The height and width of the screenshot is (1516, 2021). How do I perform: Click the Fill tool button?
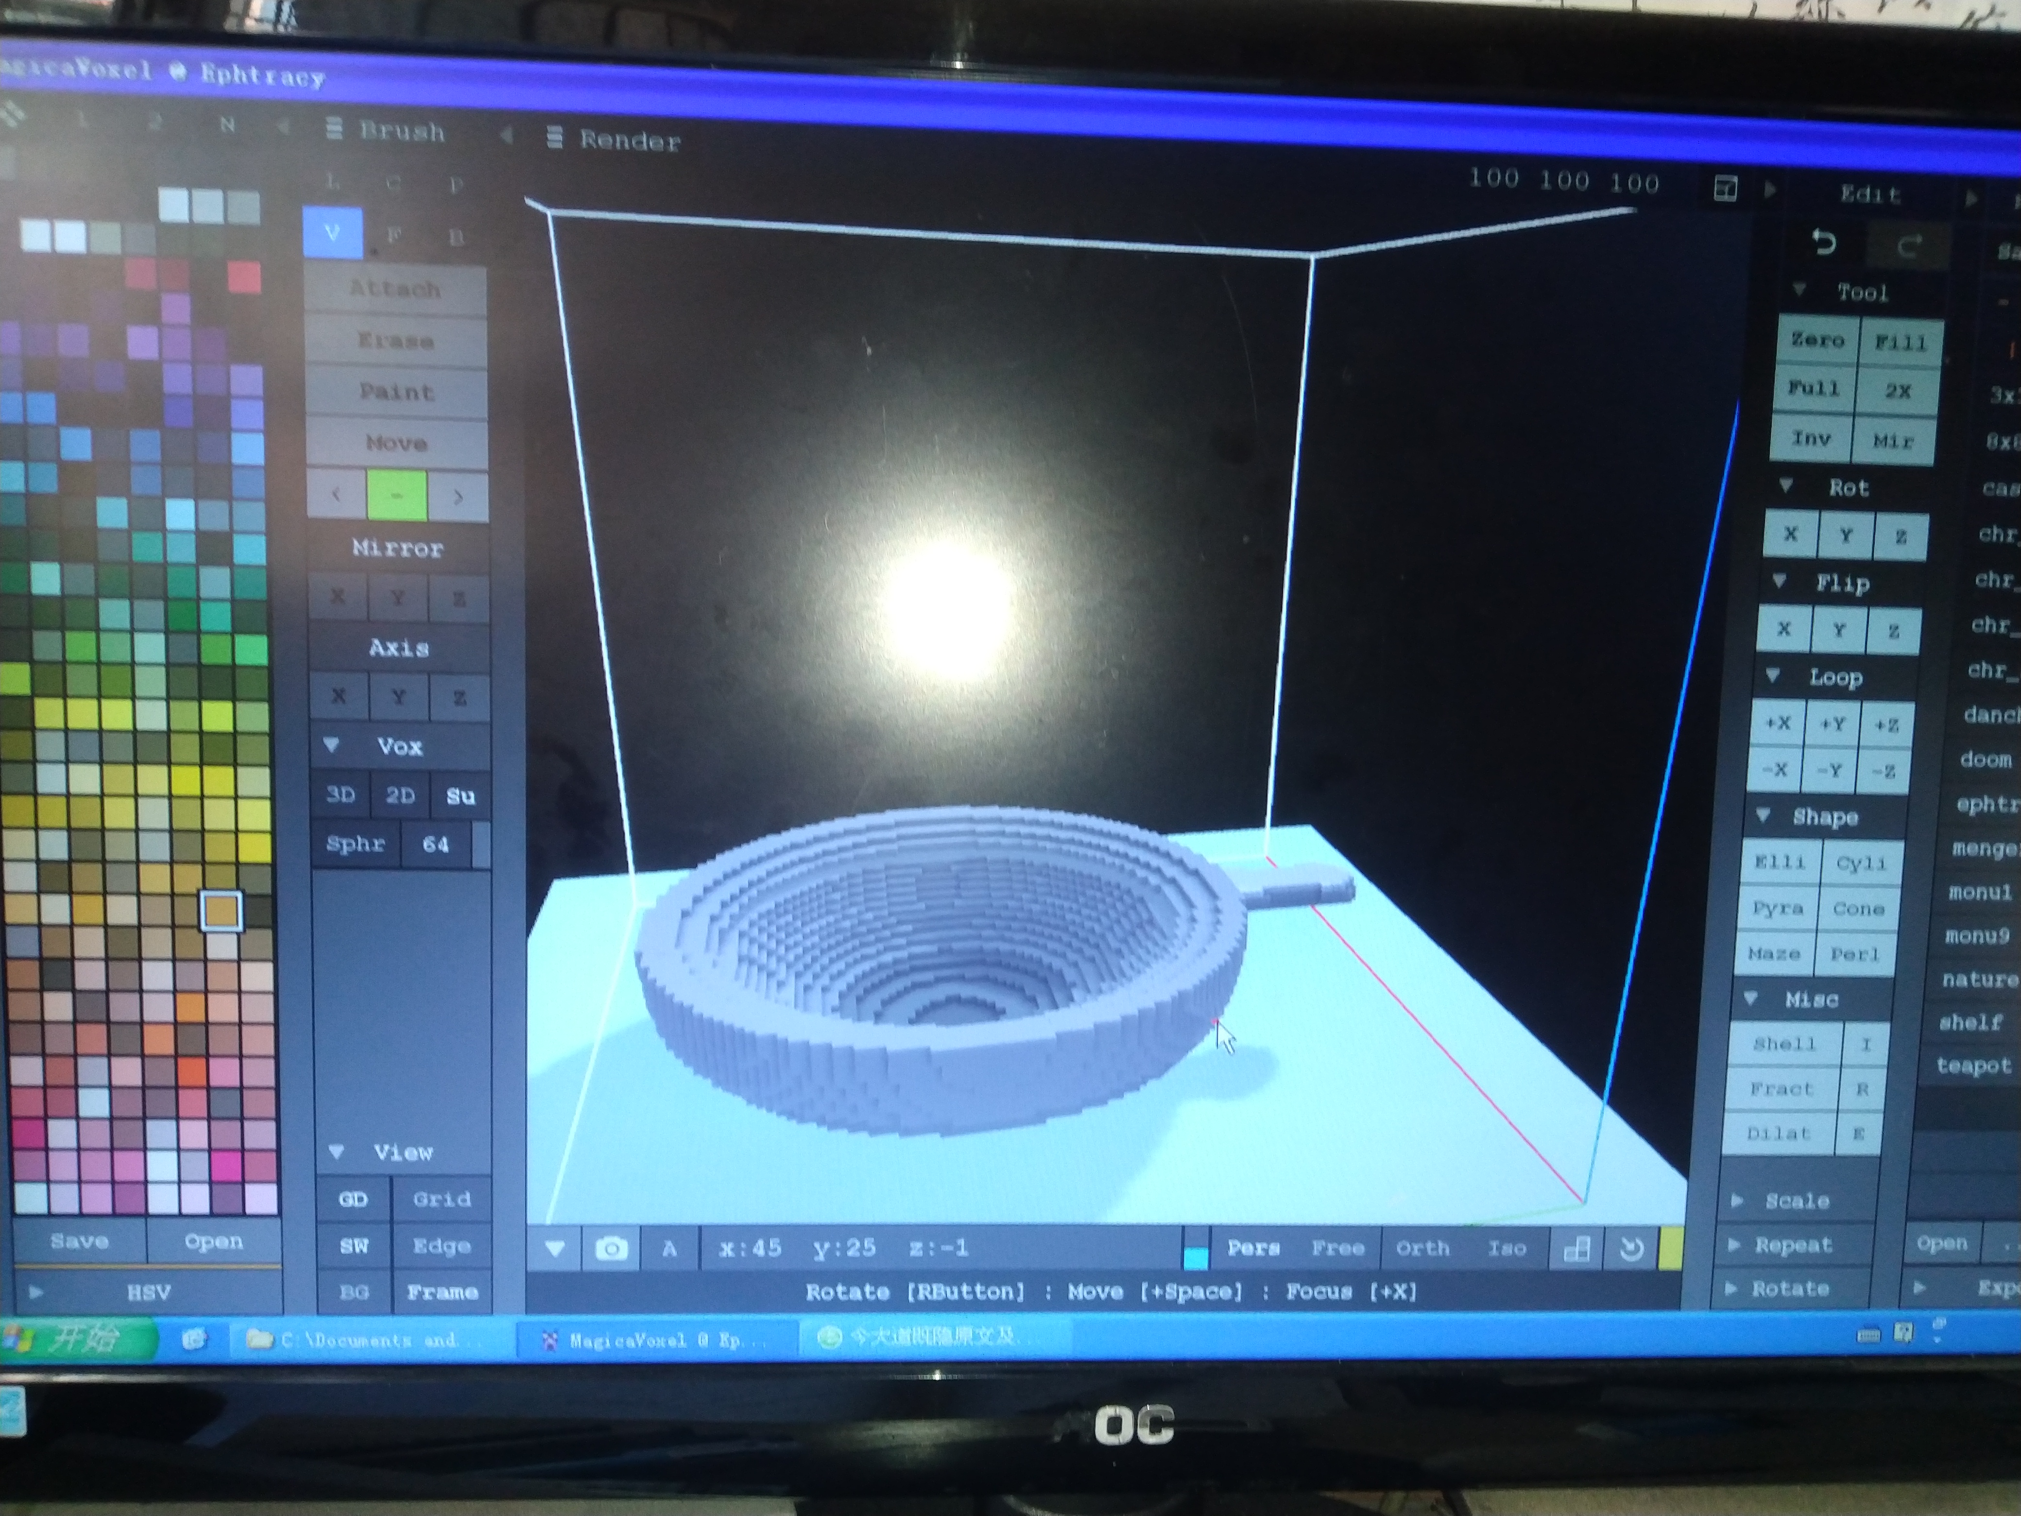tap(1901, 343)
